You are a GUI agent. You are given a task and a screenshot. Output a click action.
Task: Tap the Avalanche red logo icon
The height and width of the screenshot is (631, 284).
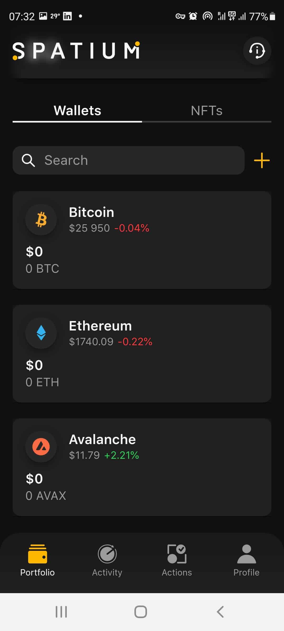(41, 446)
